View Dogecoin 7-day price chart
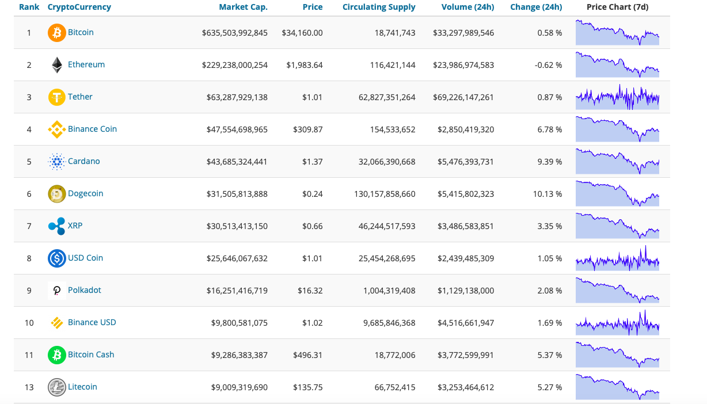Viewport: 707px width, 404px height. click(617, 194)
